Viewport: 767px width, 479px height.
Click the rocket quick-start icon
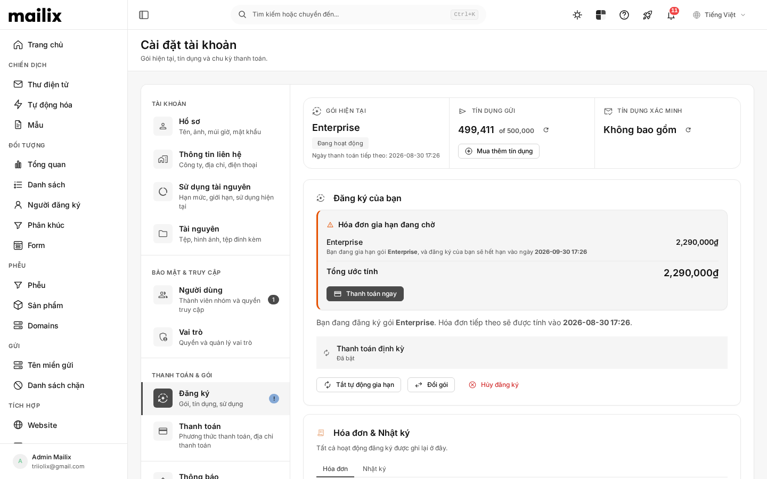point(648,15)
